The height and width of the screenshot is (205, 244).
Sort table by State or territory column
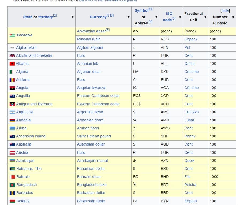coord(72,17)
